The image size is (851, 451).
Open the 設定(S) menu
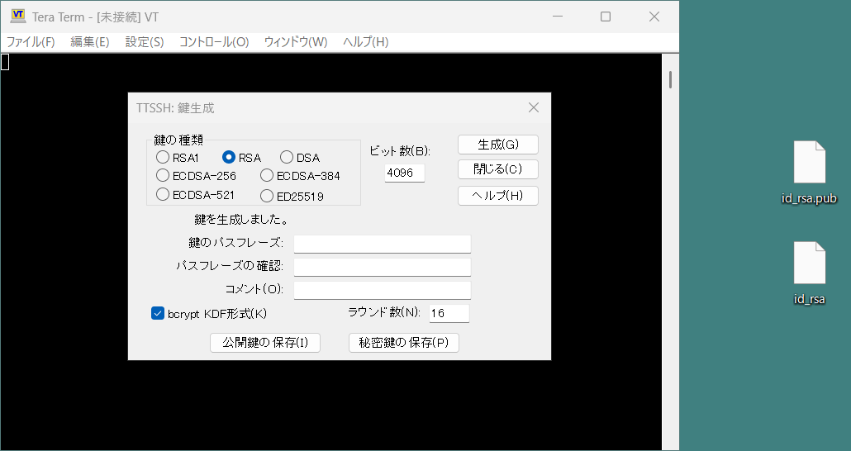pyautogui.click(x=145, y=42)
